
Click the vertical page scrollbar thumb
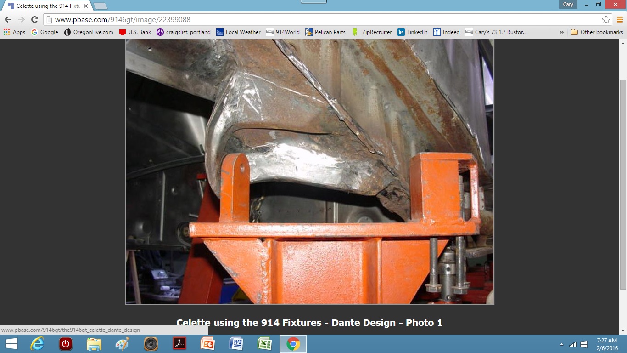pyautogui.click(x=623, y=184)
